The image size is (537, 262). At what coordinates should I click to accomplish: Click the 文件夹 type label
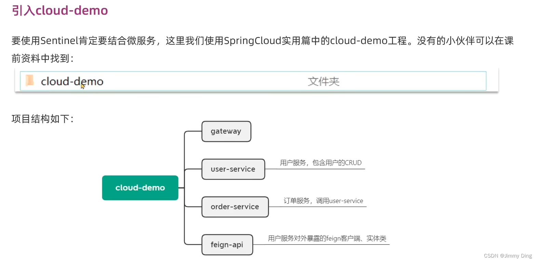point(323,82)
